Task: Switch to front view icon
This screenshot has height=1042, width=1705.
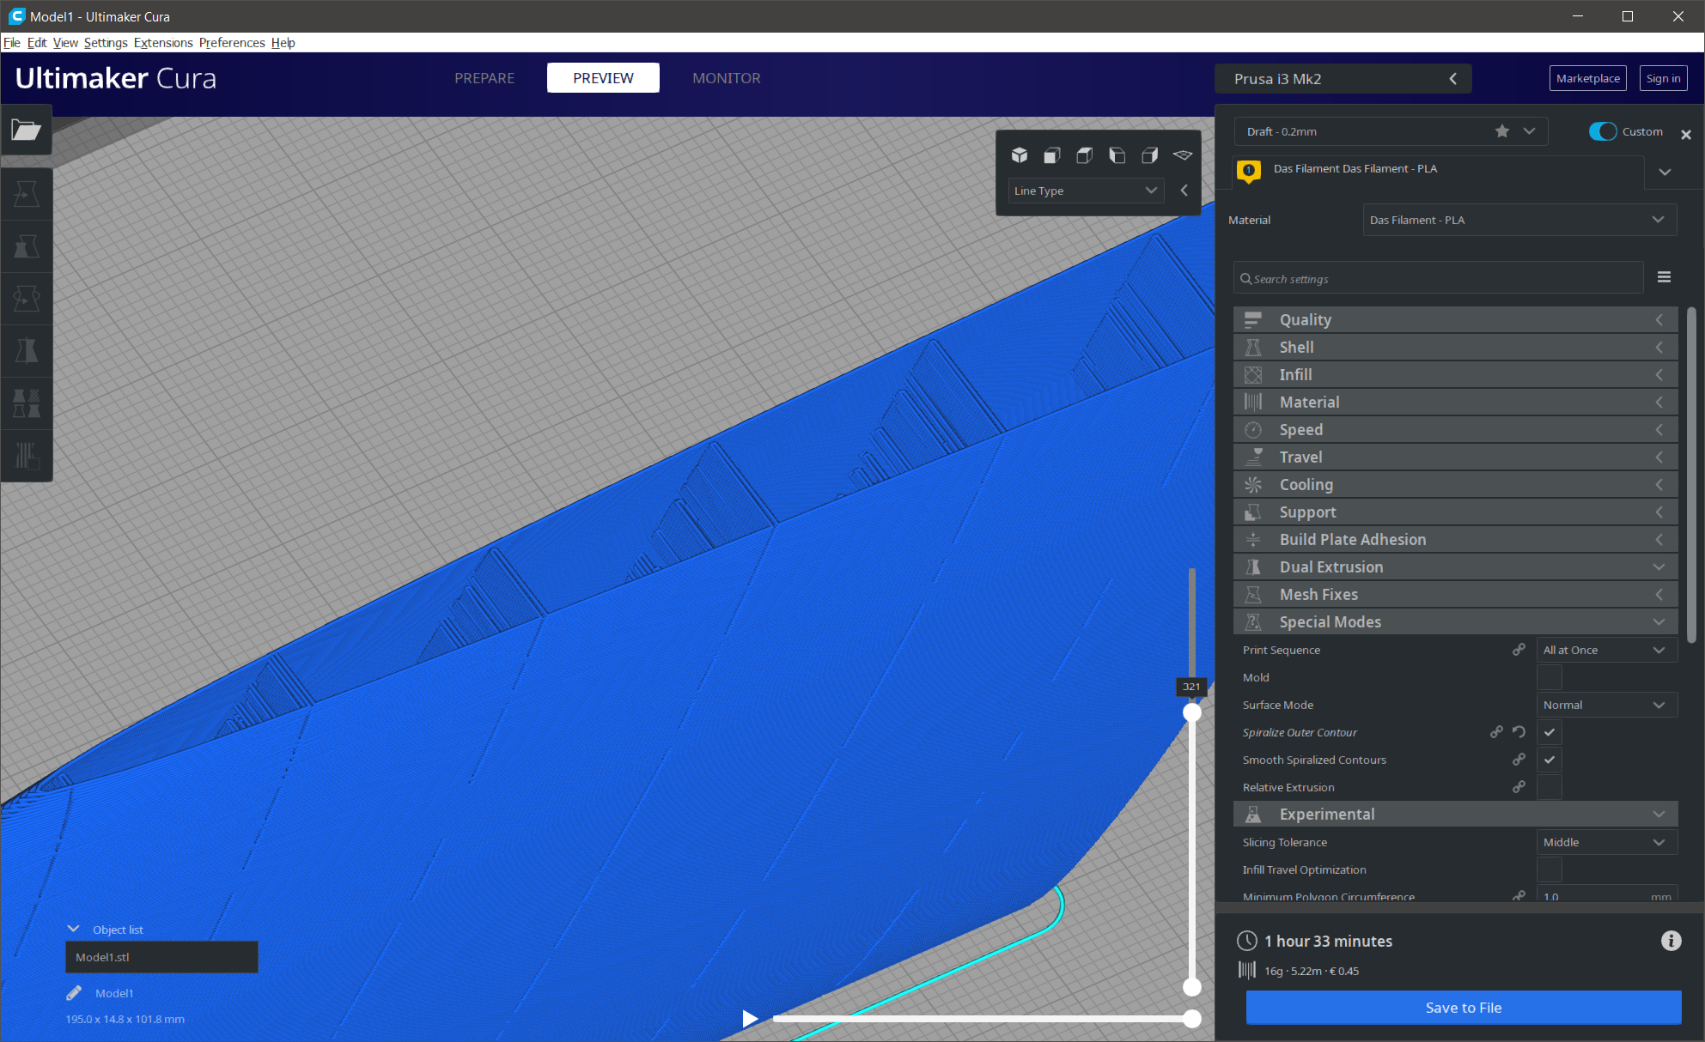Action: [x=1052, y=155]
